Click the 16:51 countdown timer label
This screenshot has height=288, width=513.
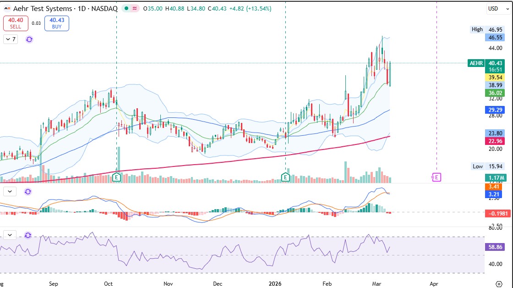(495, 69)
